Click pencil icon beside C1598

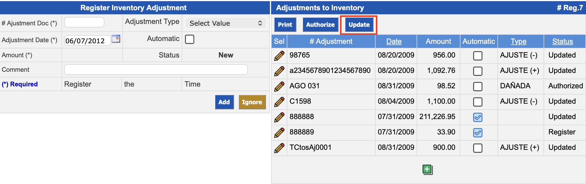[x=279, y=102]
